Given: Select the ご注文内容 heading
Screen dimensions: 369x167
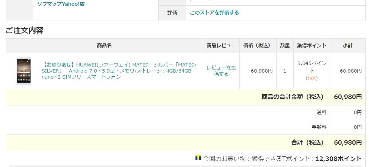Looking at the screenshot, I should (25, 31).
